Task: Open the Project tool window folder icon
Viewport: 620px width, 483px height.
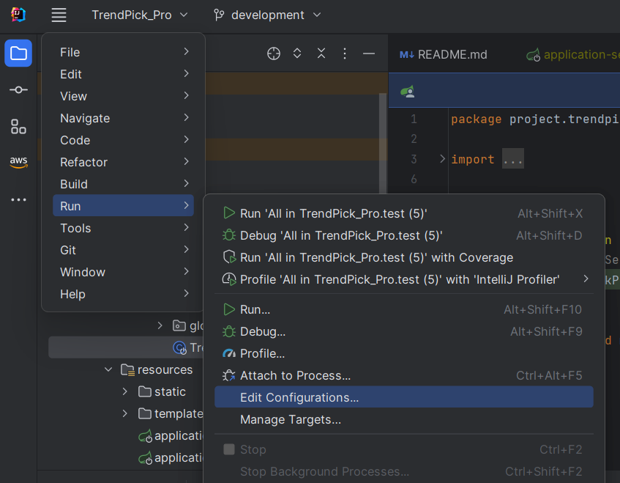Action: pos(18,53)
